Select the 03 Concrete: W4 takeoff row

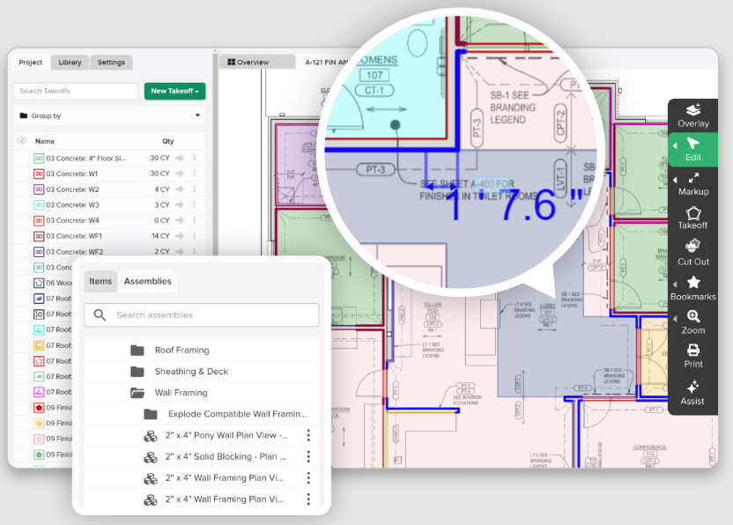(x=110, y=220)
